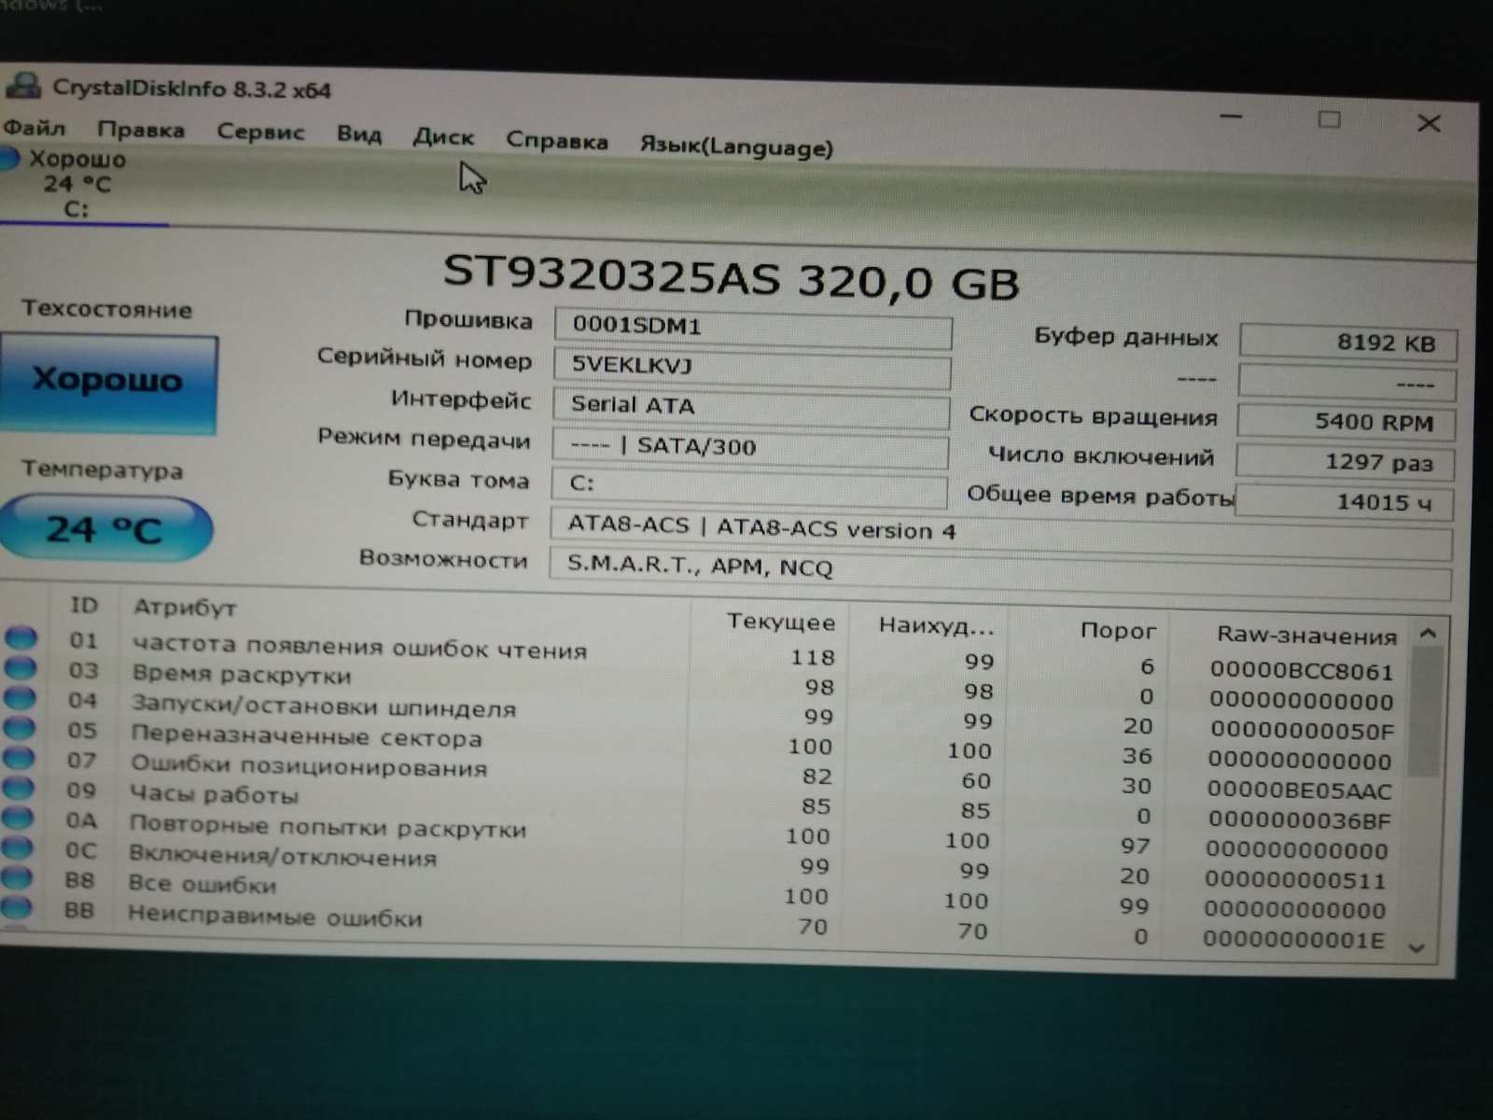Click the 8192 KB buffer size field
The height and width of the screenshot is (1120, 1493).
tap(1347, 343)
